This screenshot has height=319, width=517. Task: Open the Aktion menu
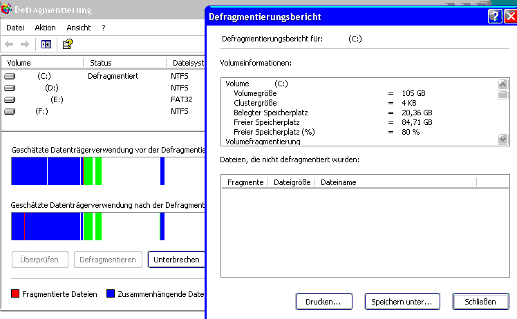click(x=45, y=28)
